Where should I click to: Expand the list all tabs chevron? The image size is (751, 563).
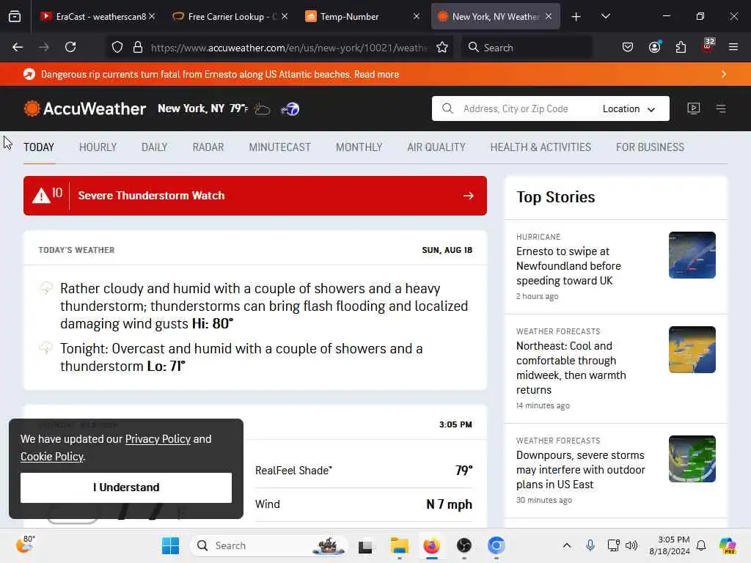[x=605, y=16]
